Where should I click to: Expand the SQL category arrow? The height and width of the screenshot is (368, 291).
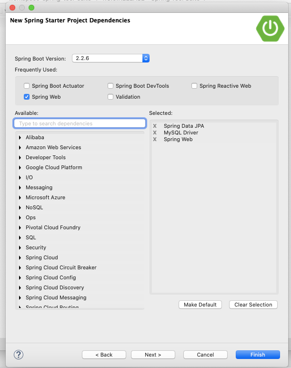[20, 238]
